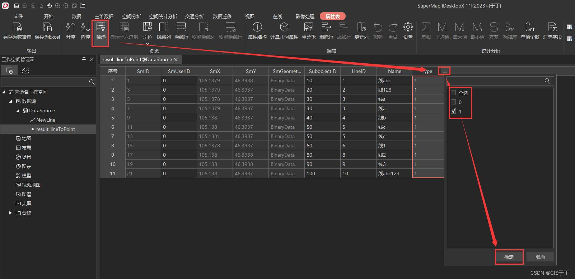Click search icon in workspace manager
Screen dimensions: 575x279
pyautogui.click(x=92, y=82)
